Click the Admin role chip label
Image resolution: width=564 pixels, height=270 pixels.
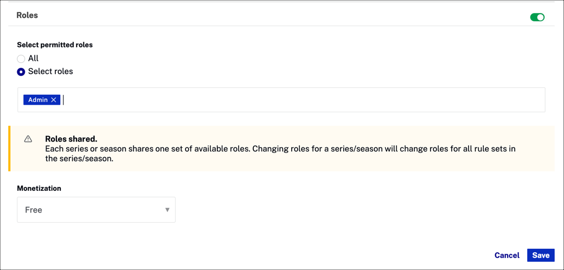(x=38, y=100)
